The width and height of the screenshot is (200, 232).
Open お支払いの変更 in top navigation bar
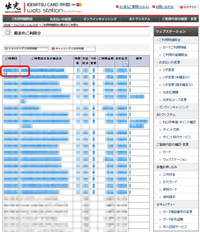[60, 19]
